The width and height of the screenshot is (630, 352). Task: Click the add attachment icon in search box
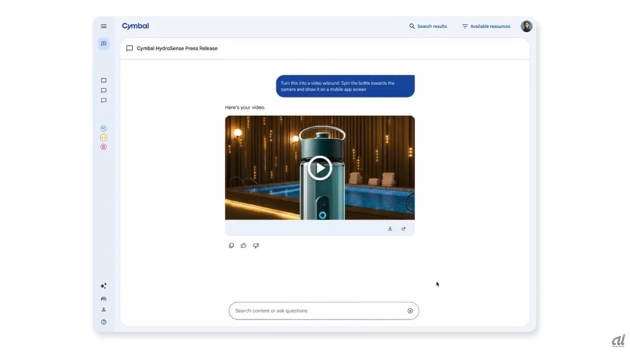pos(410,311)
